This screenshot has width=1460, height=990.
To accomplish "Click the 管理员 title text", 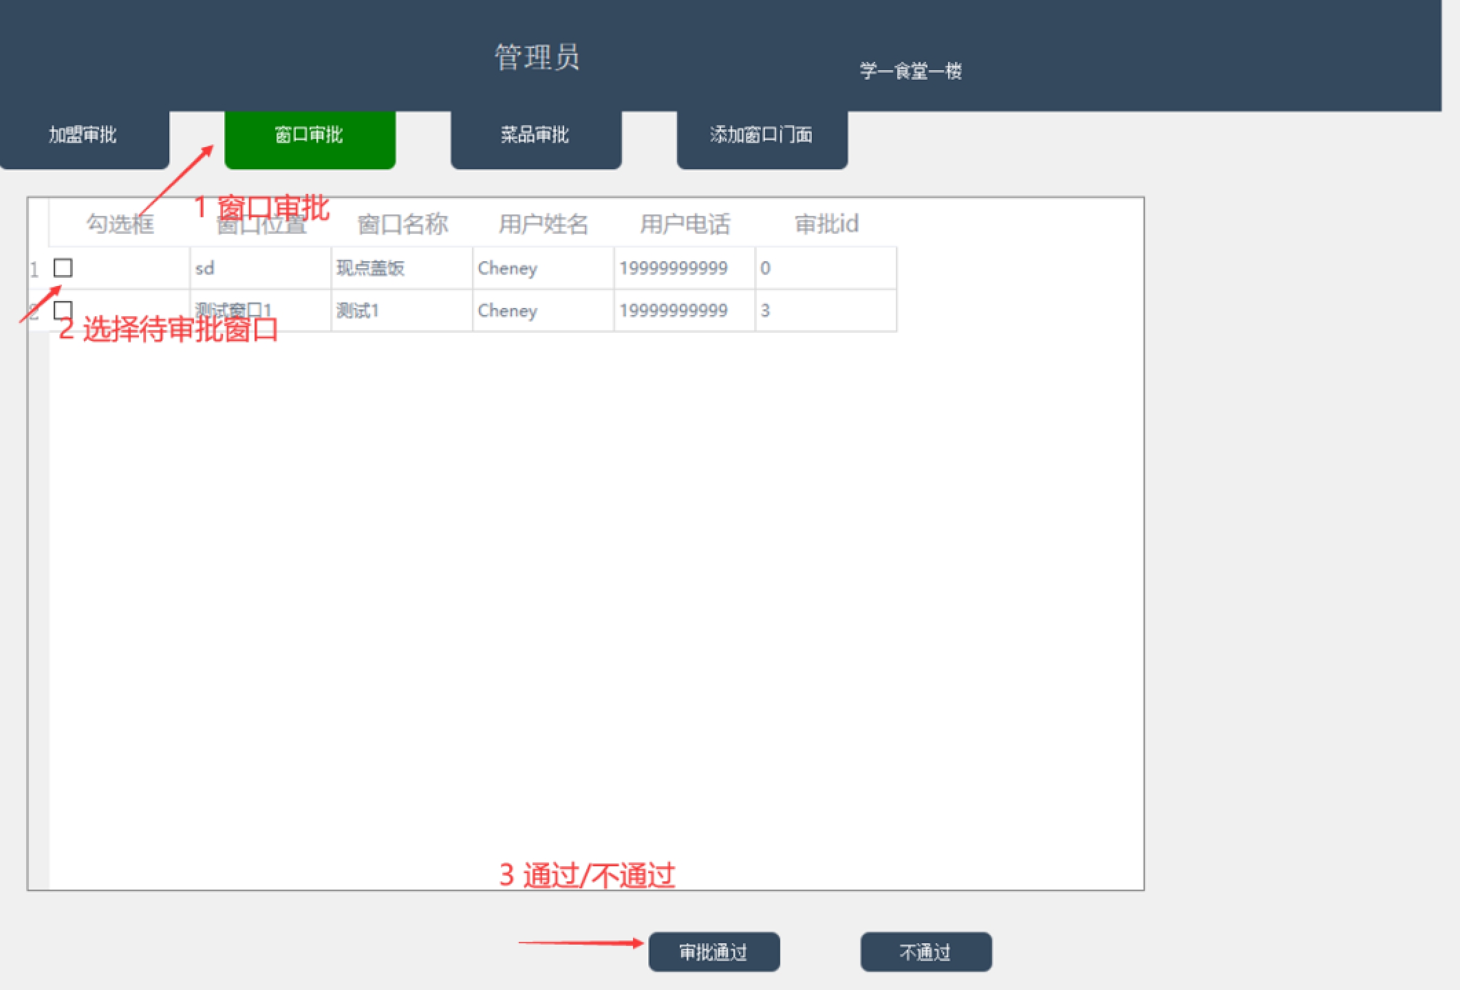I will (x=537, y=57).
